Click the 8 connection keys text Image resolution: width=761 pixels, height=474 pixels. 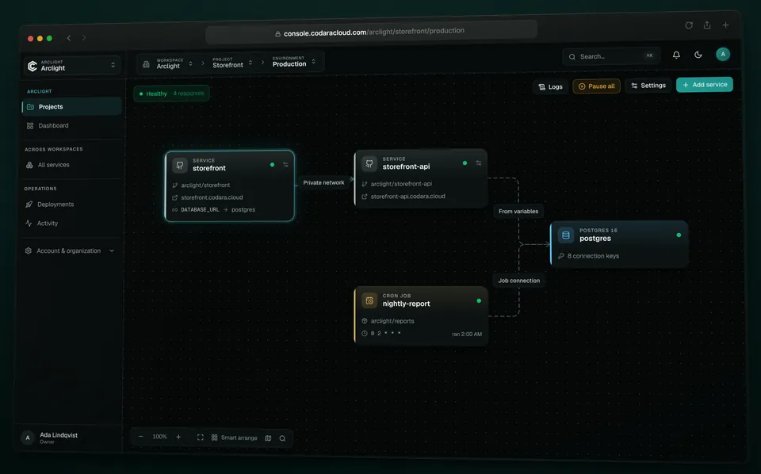pyautogui.click(x=593, y=256)
